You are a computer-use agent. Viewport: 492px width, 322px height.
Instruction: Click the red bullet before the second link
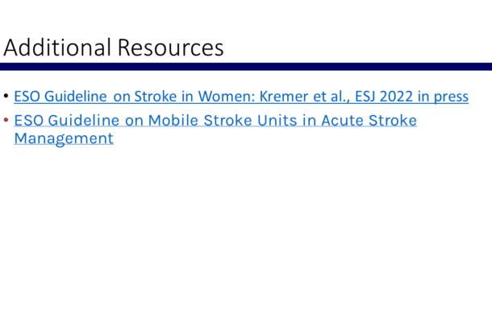6,122
